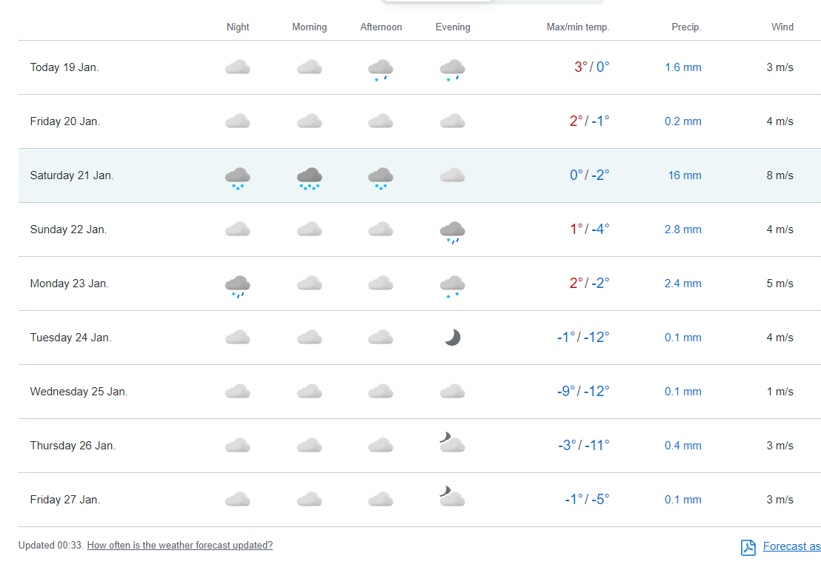
Task: Click Monday night sleet cloud icon
Action: [x=237, y=286]
